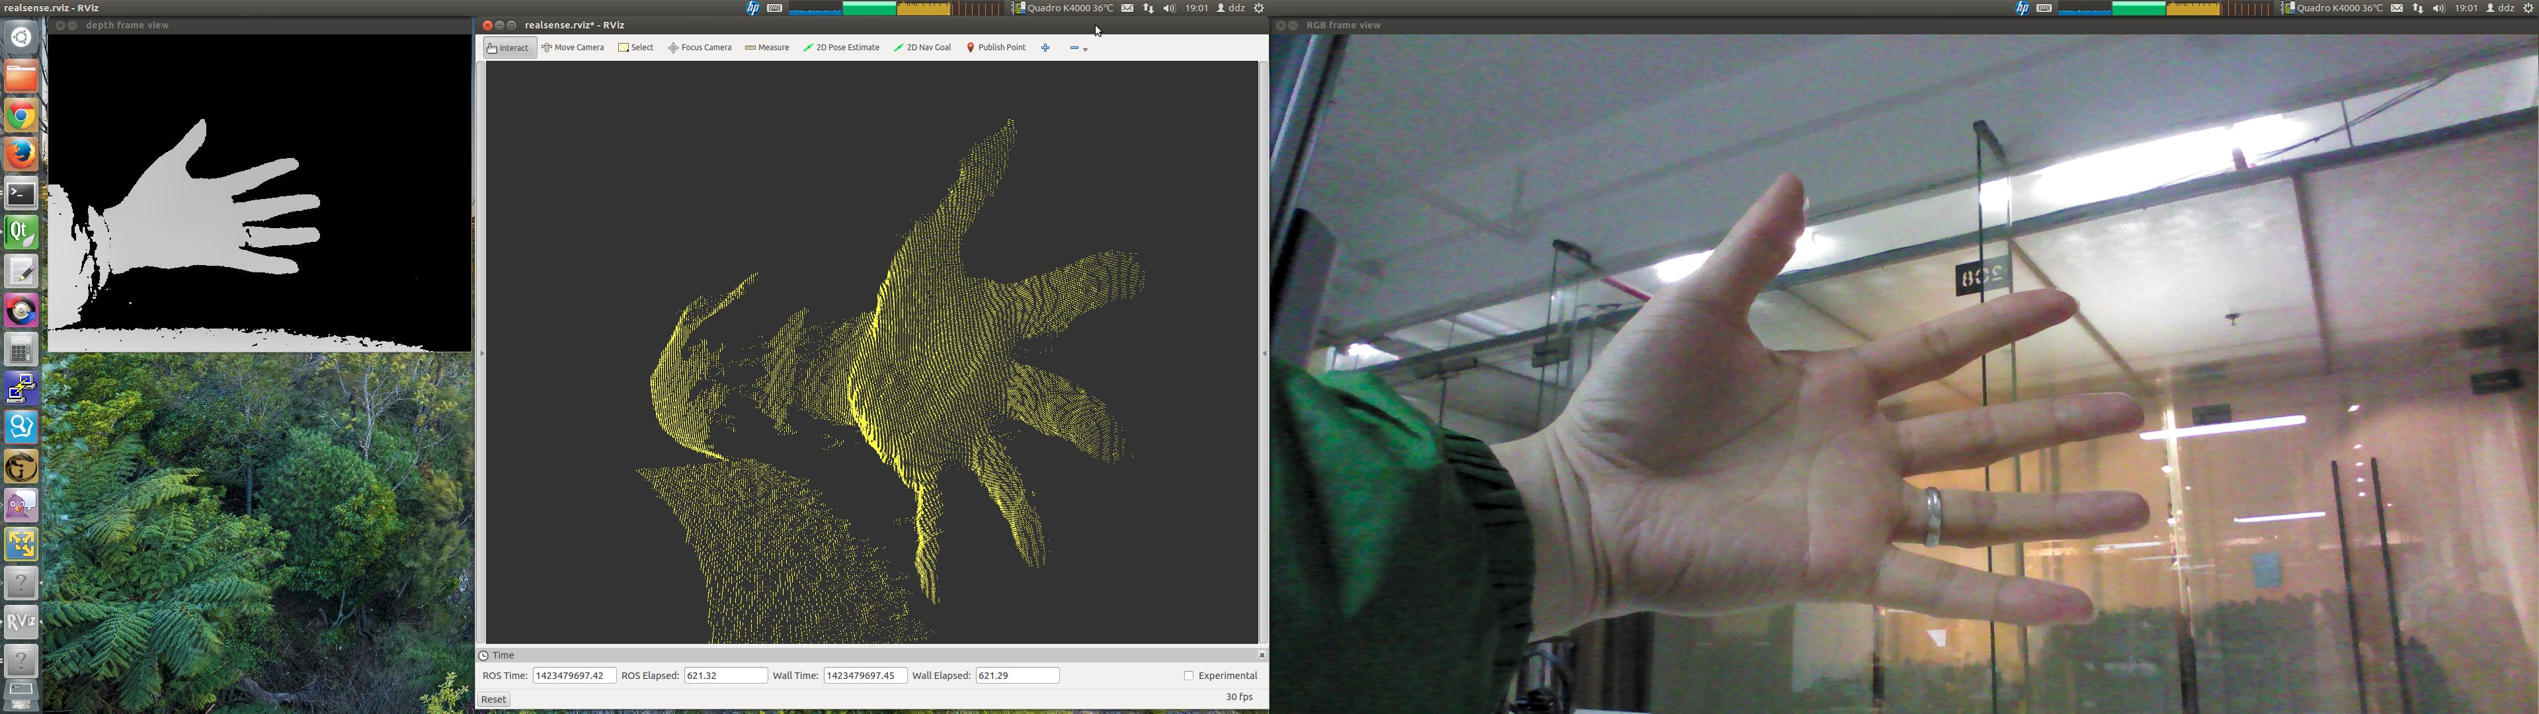This screenshot has height=714, width=2539.
Task: Expand the right collapsed side panel handle
Action: [x=1264, y=353]
